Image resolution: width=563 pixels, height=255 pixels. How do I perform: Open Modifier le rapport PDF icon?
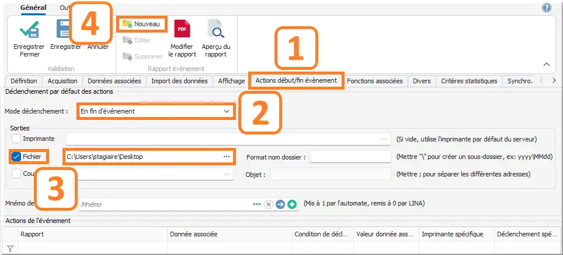pyautogui.click(x=182, y=29)
